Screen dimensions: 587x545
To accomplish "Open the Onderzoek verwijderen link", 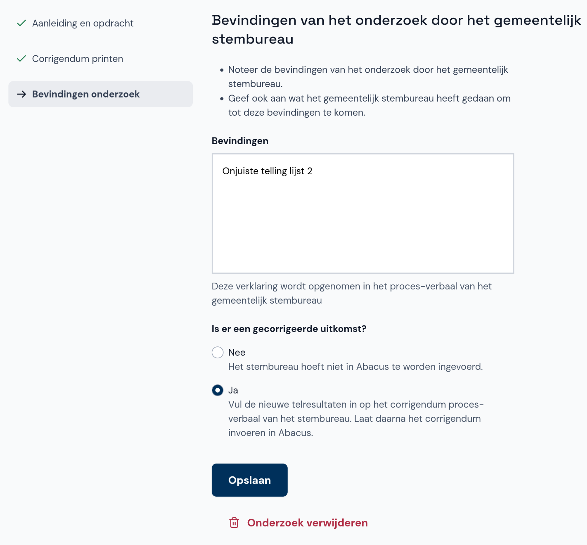I will coord(307,523).
